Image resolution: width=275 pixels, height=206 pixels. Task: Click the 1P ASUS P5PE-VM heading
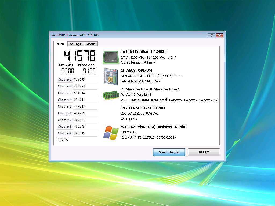[x=136, y=71]
